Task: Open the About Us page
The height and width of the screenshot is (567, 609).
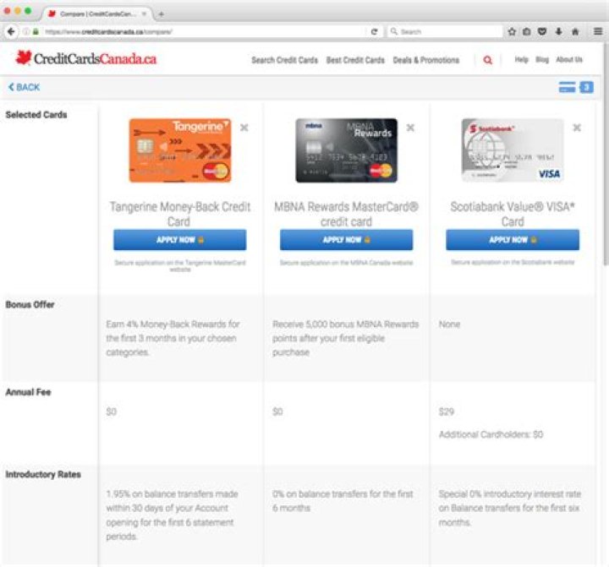Action: tap(569, 60)
